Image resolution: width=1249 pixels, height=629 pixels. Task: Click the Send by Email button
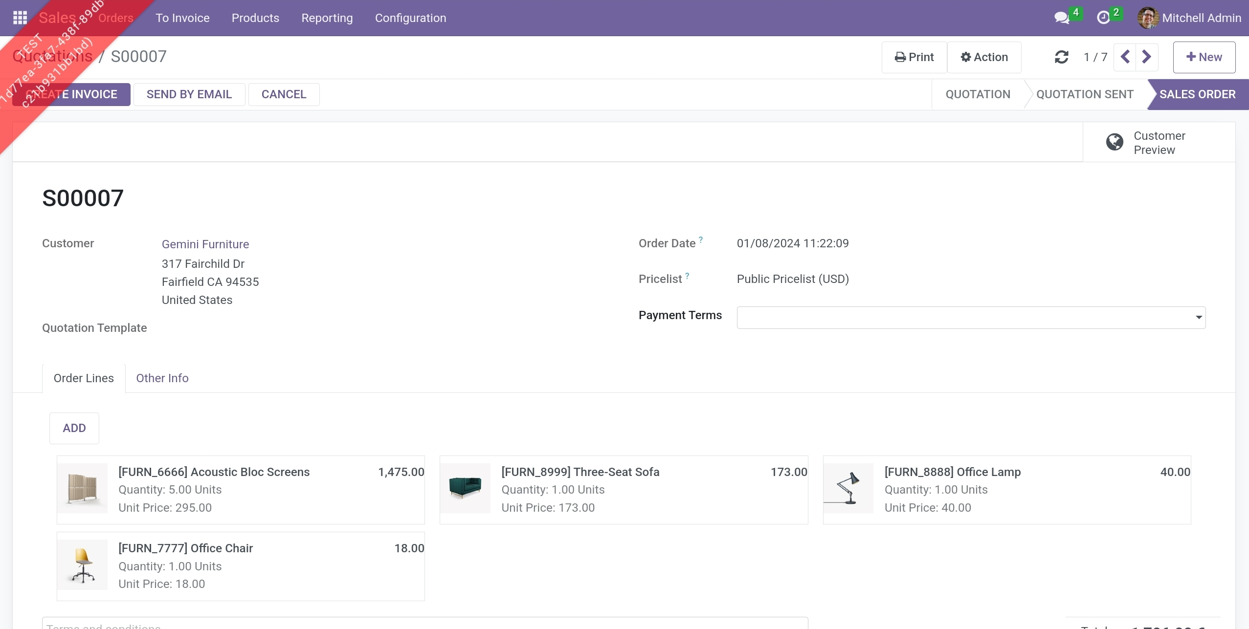[x=189, y=94]
